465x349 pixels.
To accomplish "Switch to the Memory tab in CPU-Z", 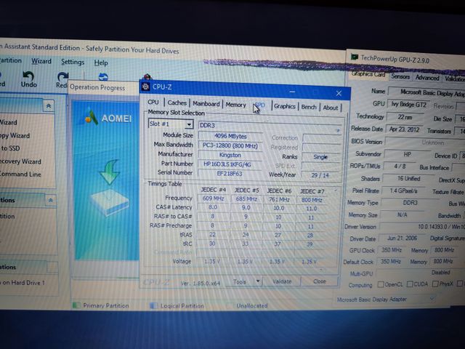I will [235, 105].
